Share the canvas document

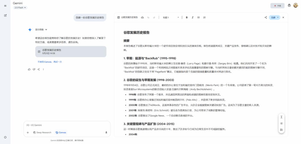click(x=266, y=17)
